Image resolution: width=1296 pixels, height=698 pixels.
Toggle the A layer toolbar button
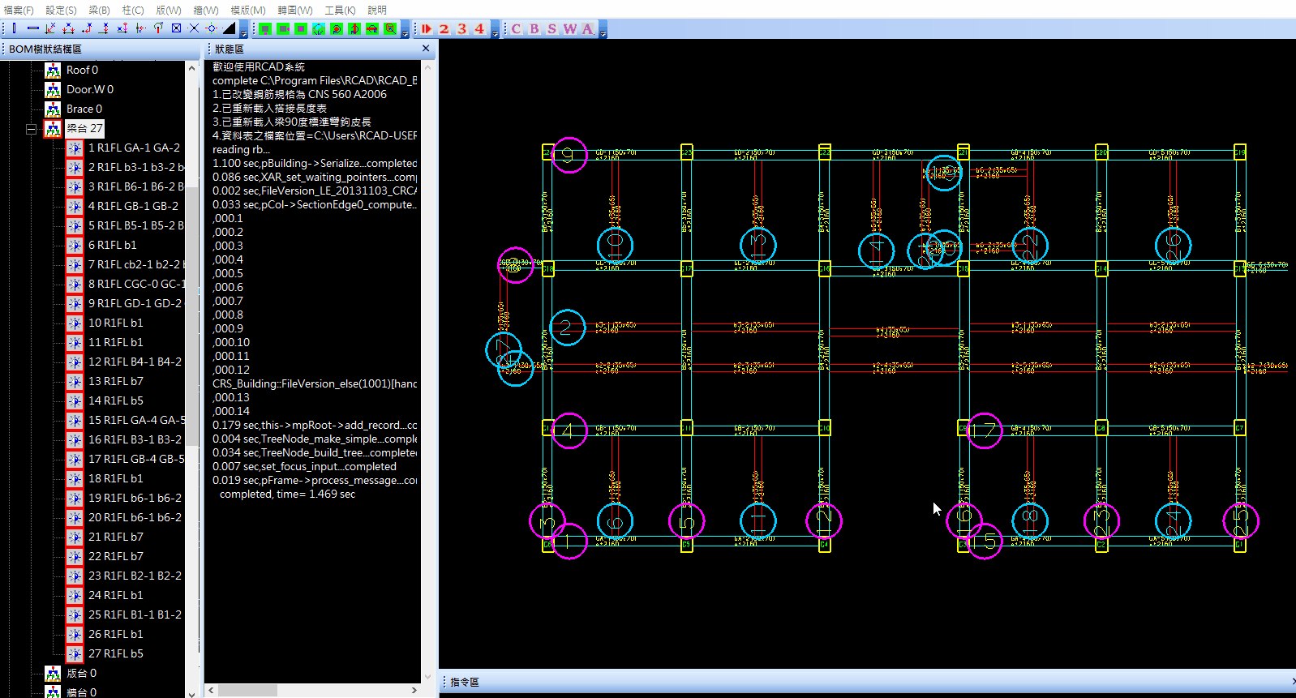tap(587, 28)
